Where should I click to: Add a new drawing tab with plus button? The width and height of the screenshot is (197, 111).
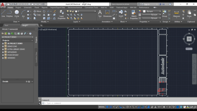[41, 25]
